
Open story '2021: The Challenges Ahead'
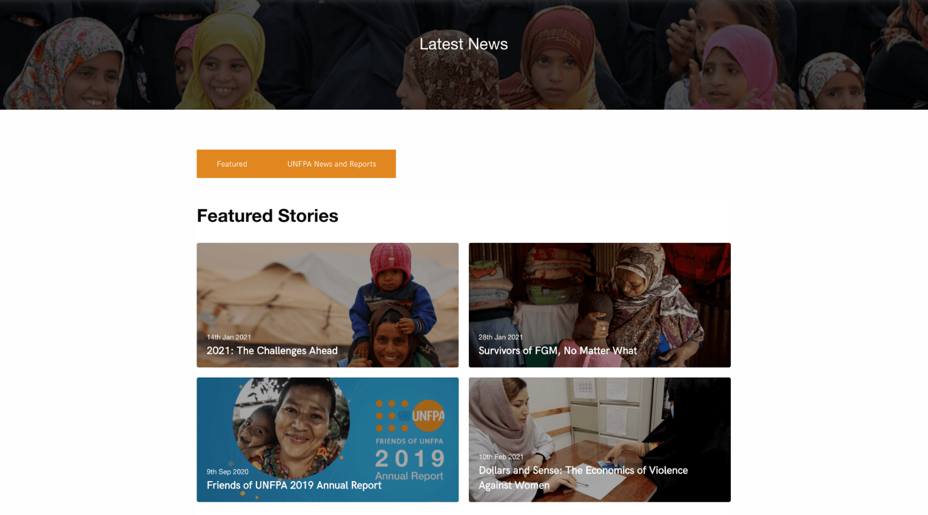tap(272, 351)
